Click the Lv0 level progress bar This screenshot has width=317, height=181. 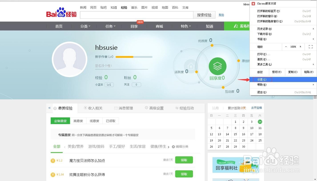coord(134,57)
